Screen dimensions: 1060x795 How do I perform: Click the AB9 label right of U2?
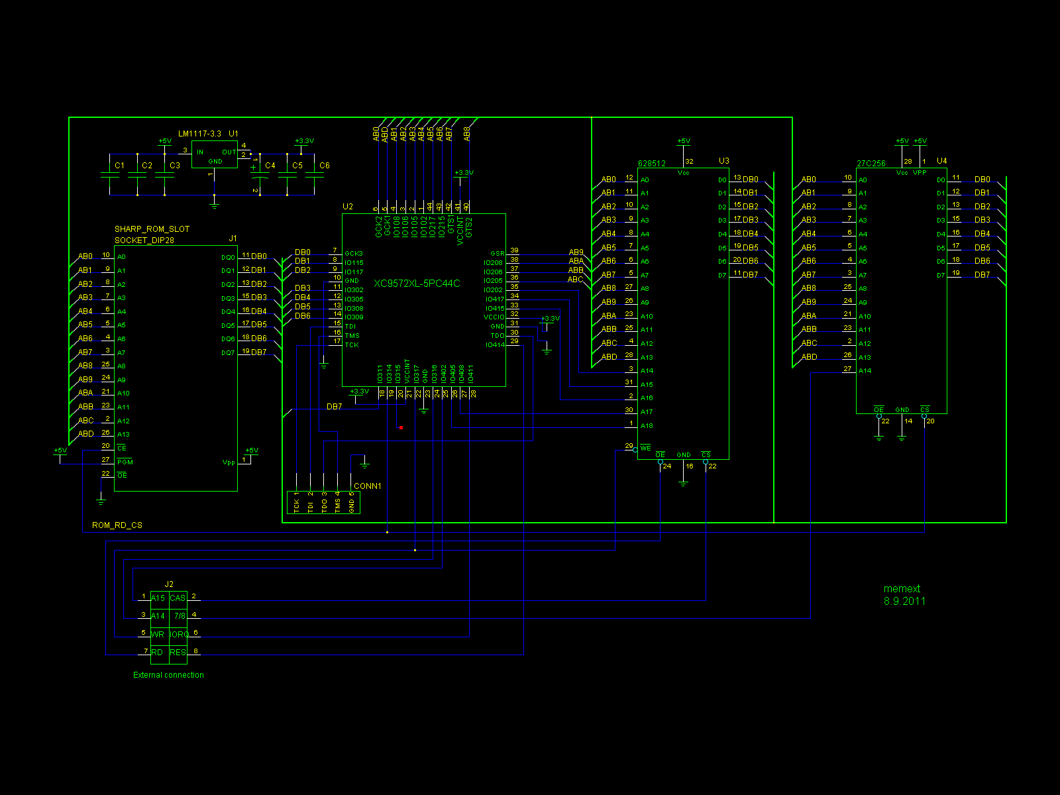click(x=576, y=252)
